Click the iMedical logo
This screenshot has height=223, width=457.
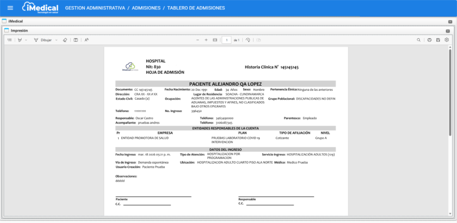41,8
